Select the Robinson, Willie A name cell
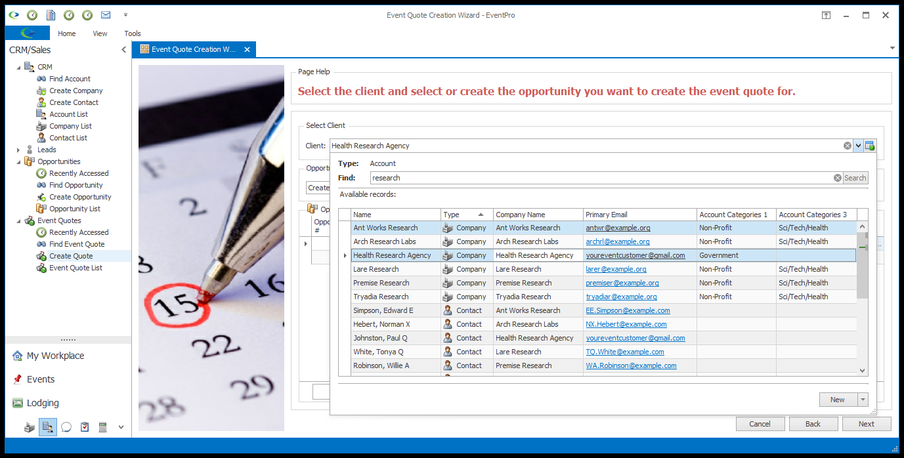Image resolution: width=904 pixels, height=458 pixels. (396, 365)
